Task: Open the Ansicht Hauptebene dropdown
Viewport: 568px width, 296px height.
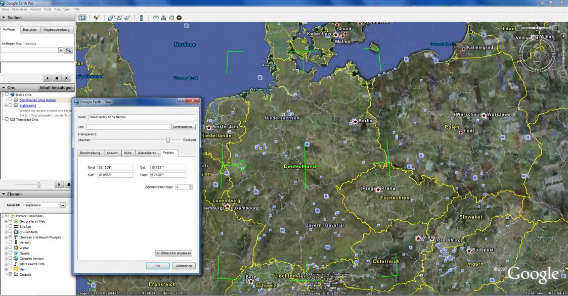Action: pyautogui.click(x=63, y=206)
